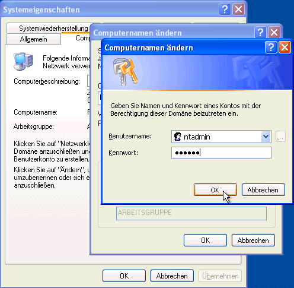Click the keys icon in credential dialog
The height and width of the screenshot is (288, 294).
coord(125,72)
